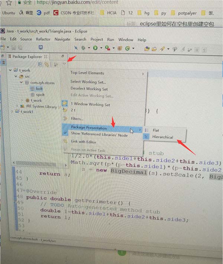The image size is (223, 264).
Task: Select the spolt package in tree
Action: click(38, 95)
